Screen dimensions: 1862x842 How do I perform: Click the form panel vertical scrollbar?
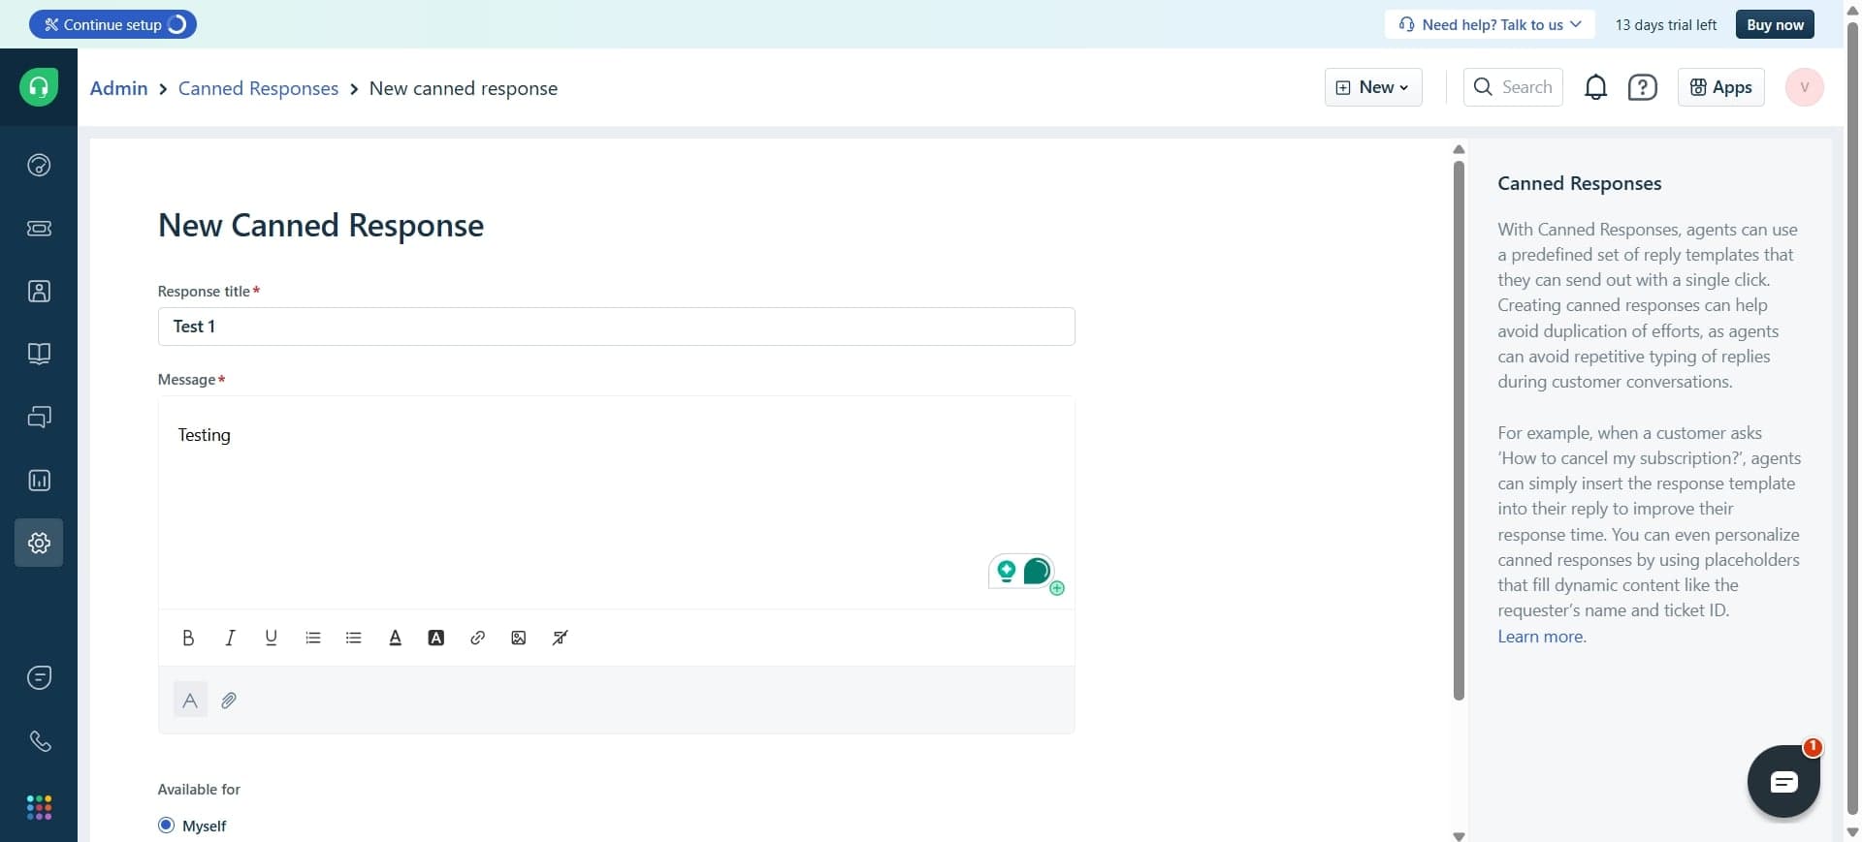pos(1459,430)
